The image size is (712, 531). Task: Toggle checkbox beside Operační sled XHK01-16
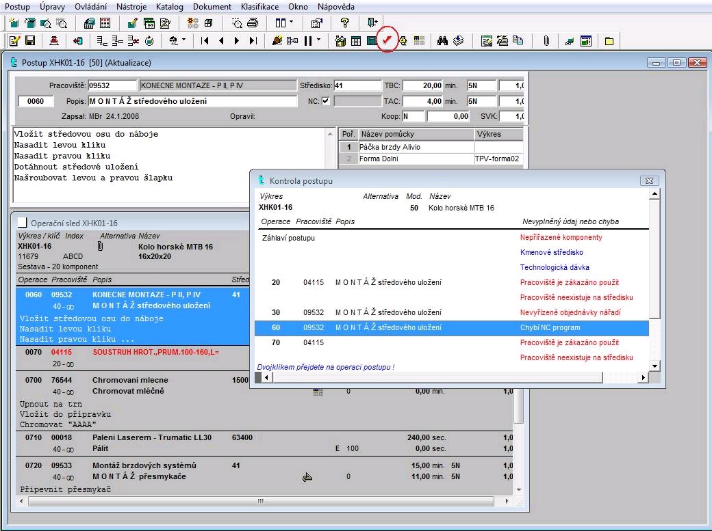coord(22,223)
